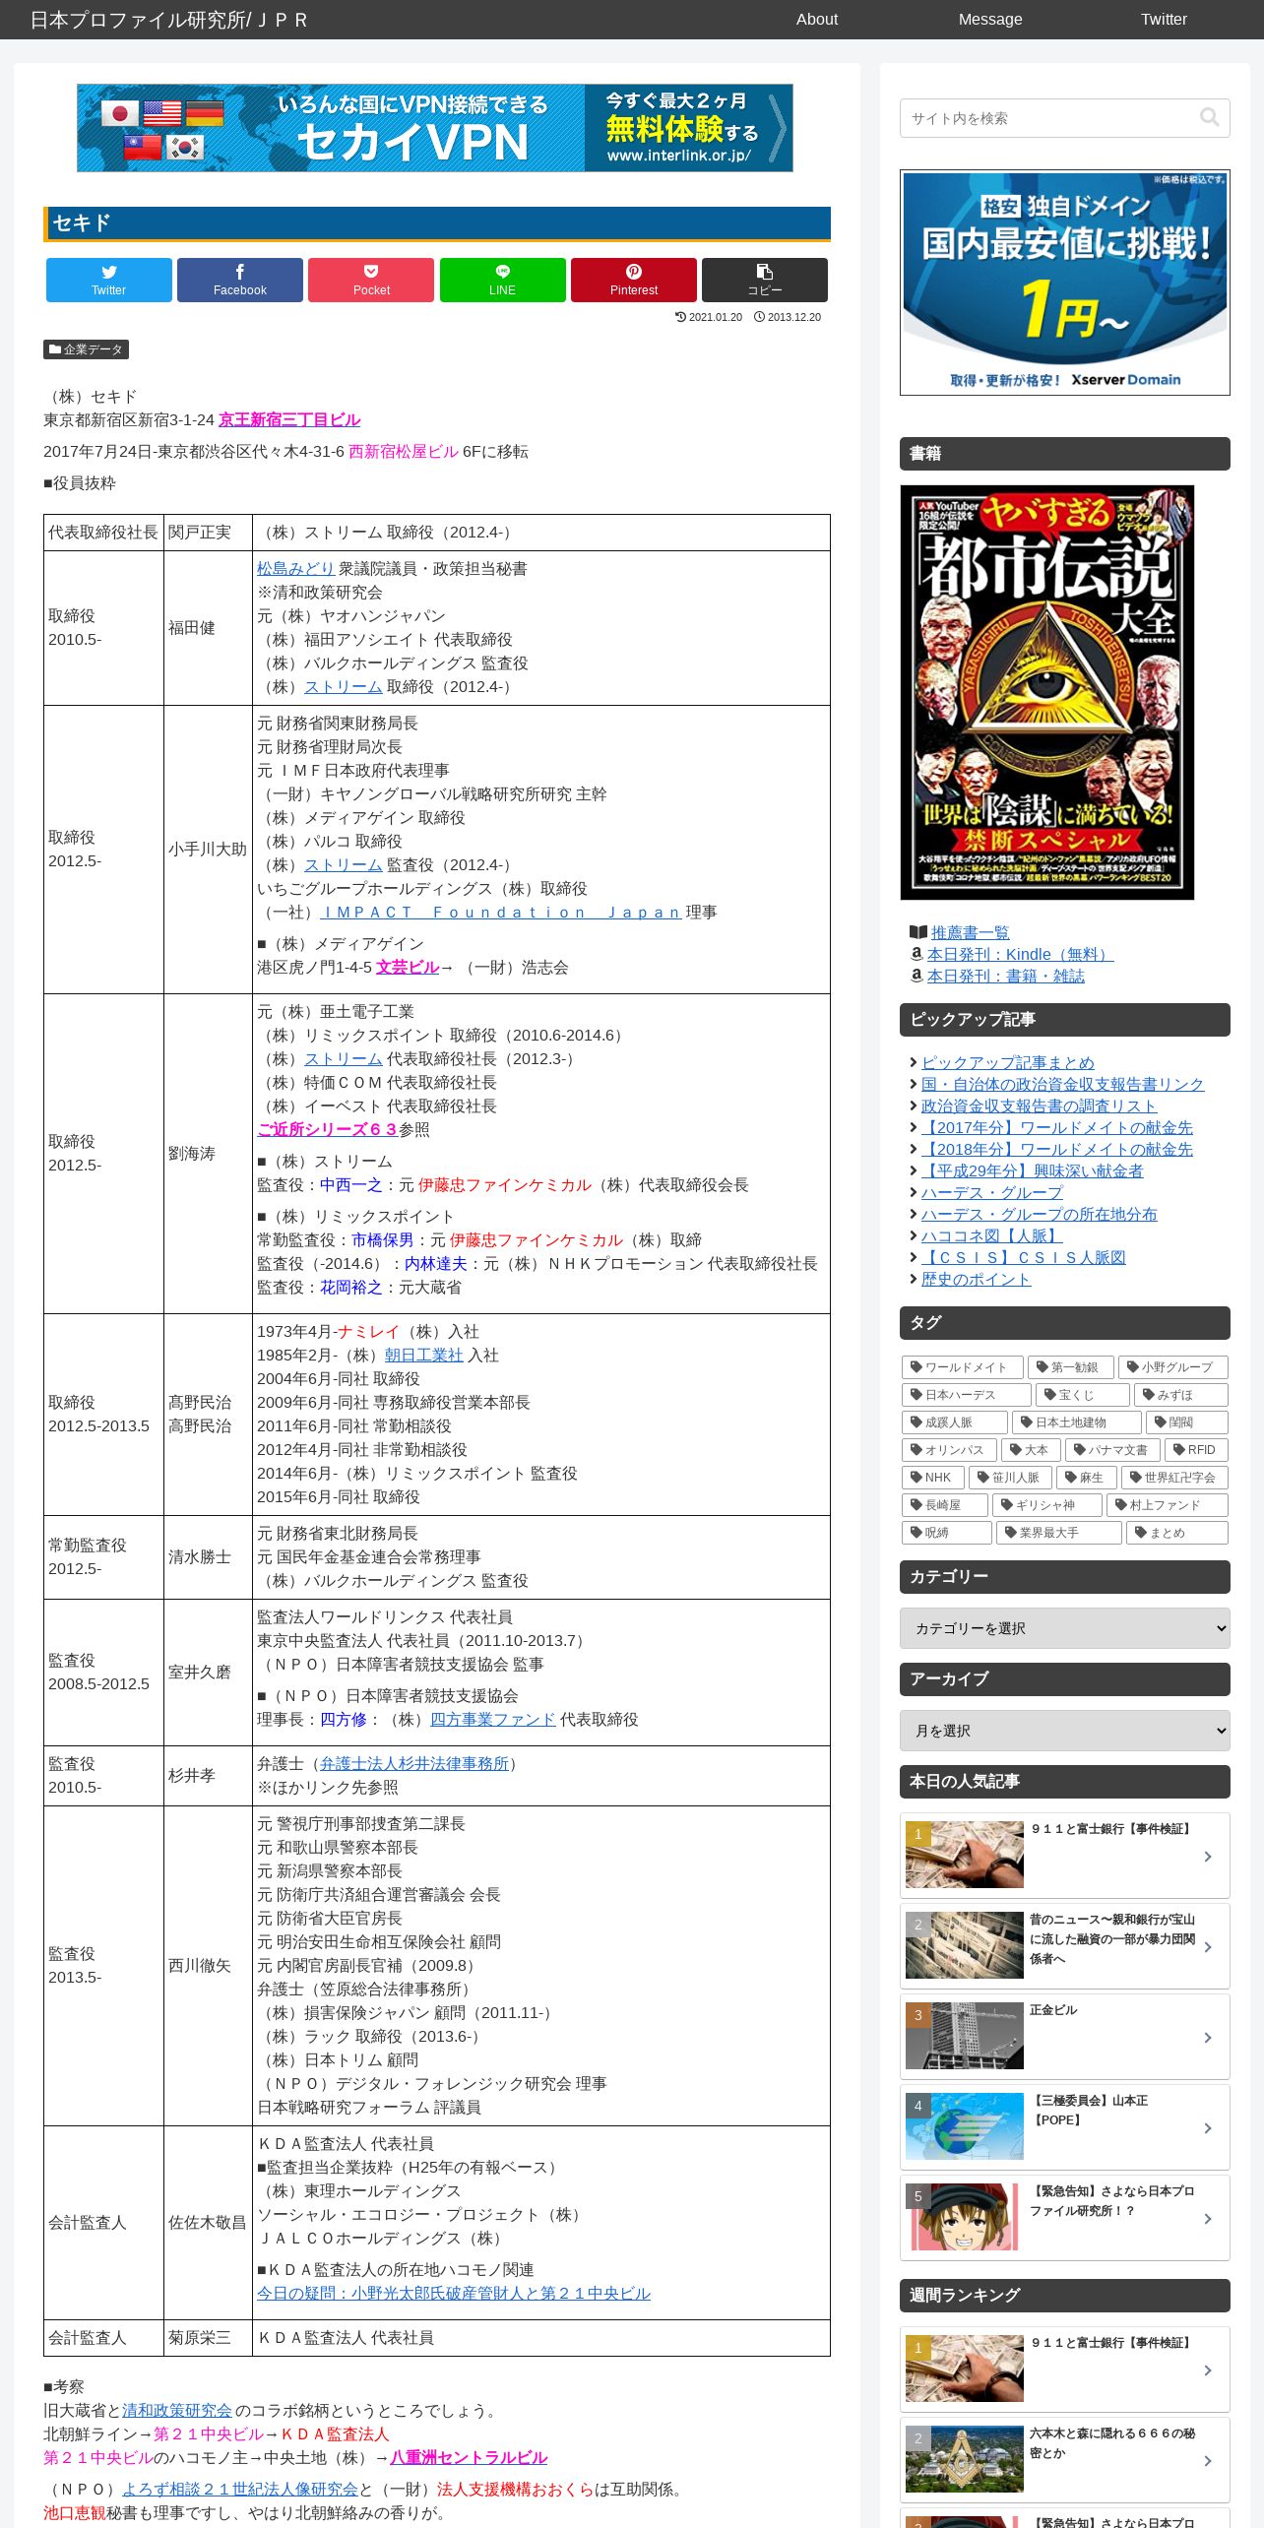Viewport: 1264px width, 2528px height.
Task: Click the セカイVPN banner ad
Action: click(435, 128)
